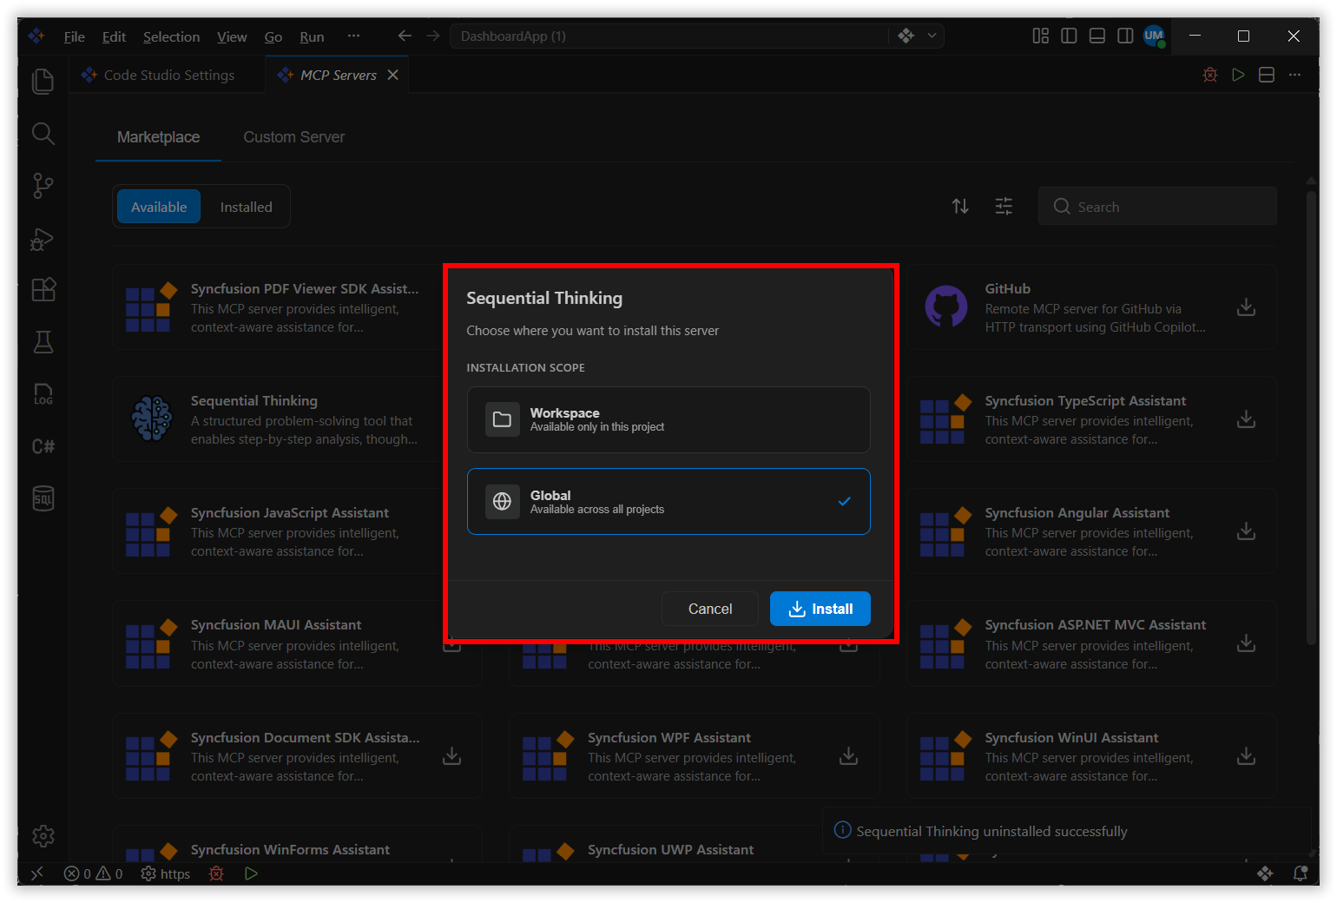Click the Customize Layout icon
This screenshot has height=903, width=1337.
pyautogui.click(x=1040, y=36)
